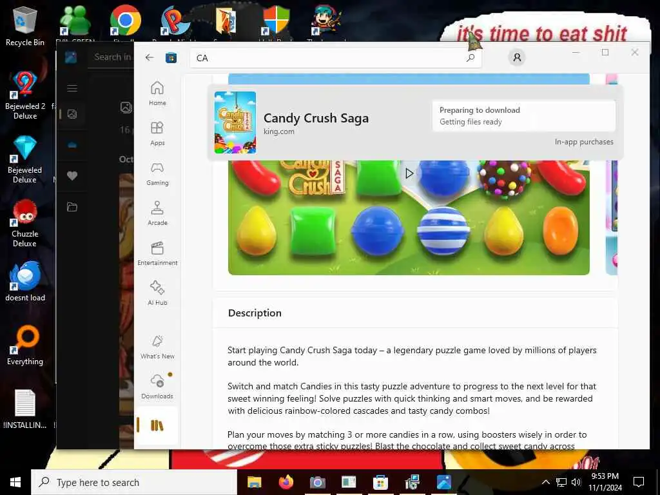Click the Photos search box behind Store
The height and width of the screenshot is (495, 660).
(x=112, y=57)
